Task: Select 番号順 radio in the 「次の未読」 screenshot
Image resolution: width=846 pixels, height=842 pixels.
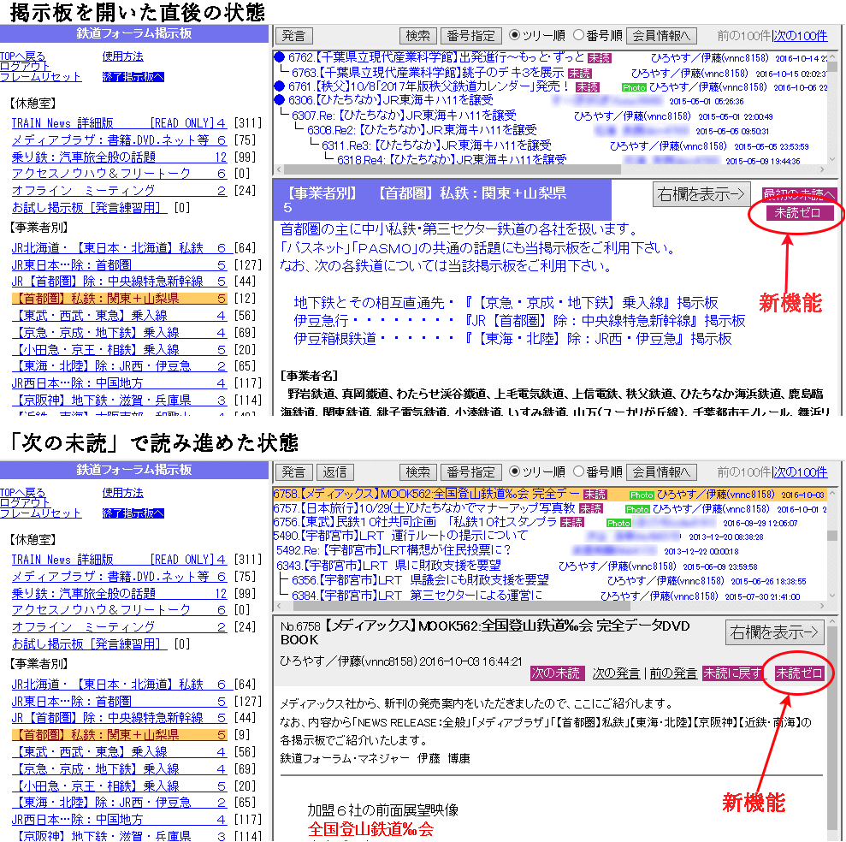Action: 578,471
